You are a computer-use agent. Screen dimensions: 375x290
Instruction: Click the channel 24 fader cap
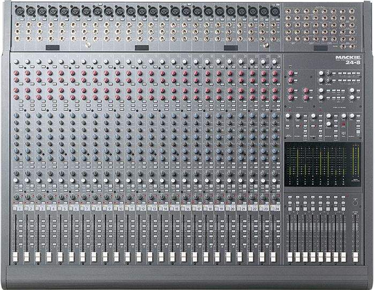pos(273,257)
